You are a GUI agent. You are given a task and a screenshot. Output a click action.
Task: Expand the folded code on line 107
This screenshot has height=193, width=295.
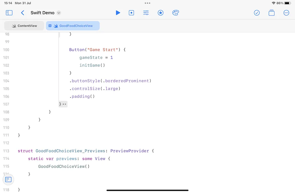[x=64, y=104]
